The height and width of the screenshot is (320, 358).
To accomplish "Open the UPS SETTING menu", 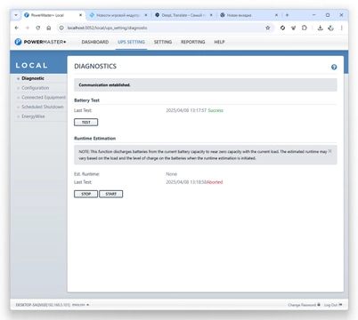I will 131,42.
